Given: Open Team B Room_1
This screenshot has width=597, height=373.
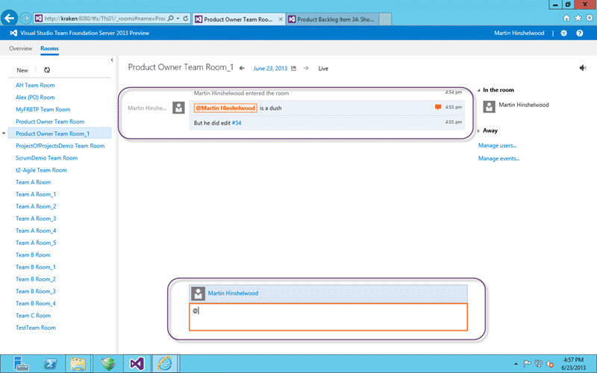Looking at the screenshot, I should point(35,267).
